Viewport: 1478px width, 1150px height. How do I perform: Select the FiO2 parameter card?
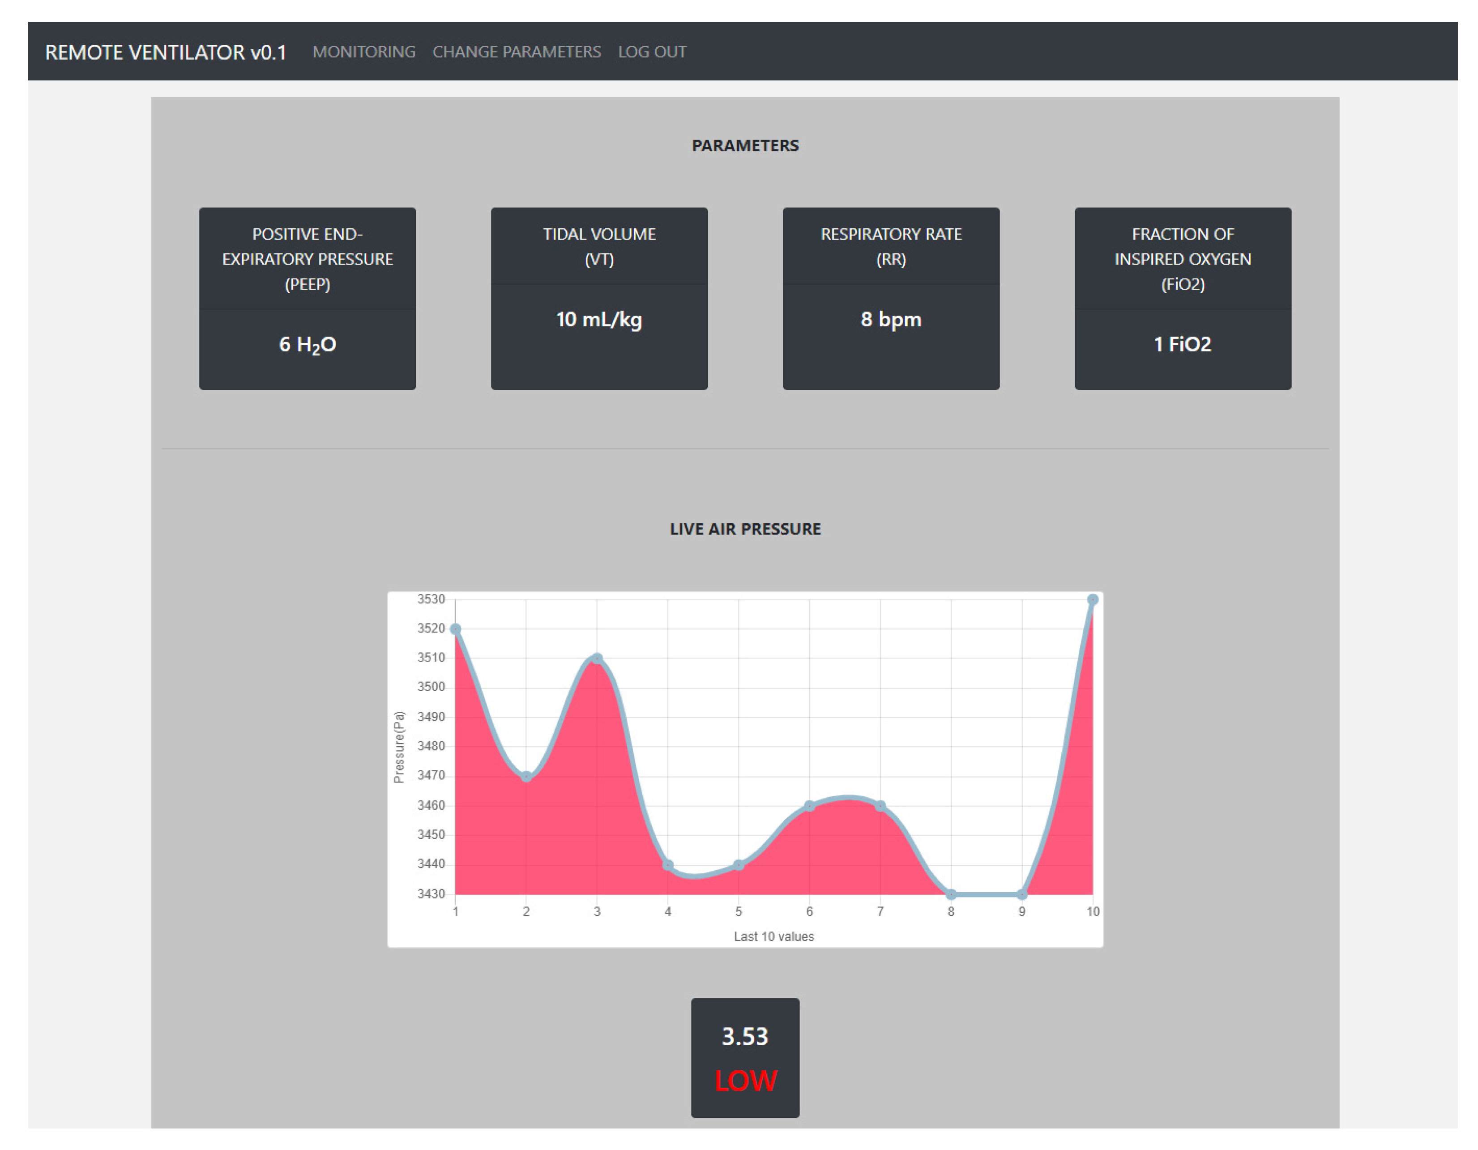pyautogui.click(x=1182, y=299)
